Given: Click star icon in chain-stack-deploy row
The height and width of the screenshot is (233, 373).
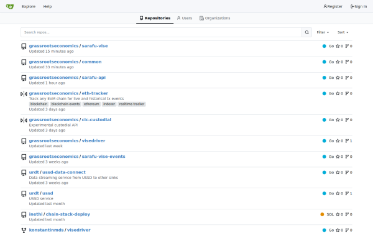Looking at the screenshot, I should point(338,214).
